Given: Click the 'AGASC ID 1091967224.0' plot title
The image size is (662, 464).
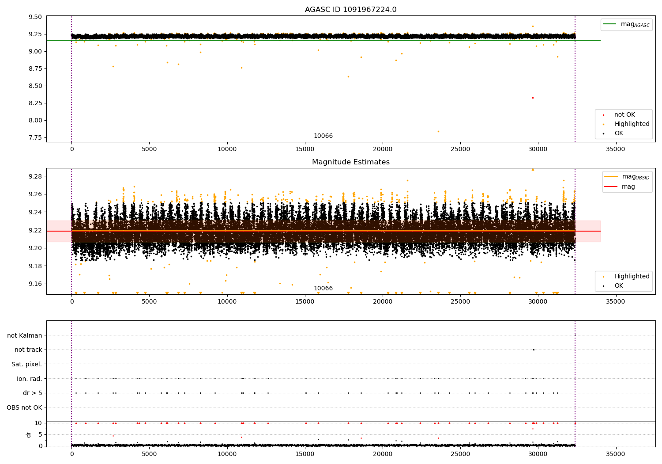Looking at the screenshot, I should pos(350,10).
